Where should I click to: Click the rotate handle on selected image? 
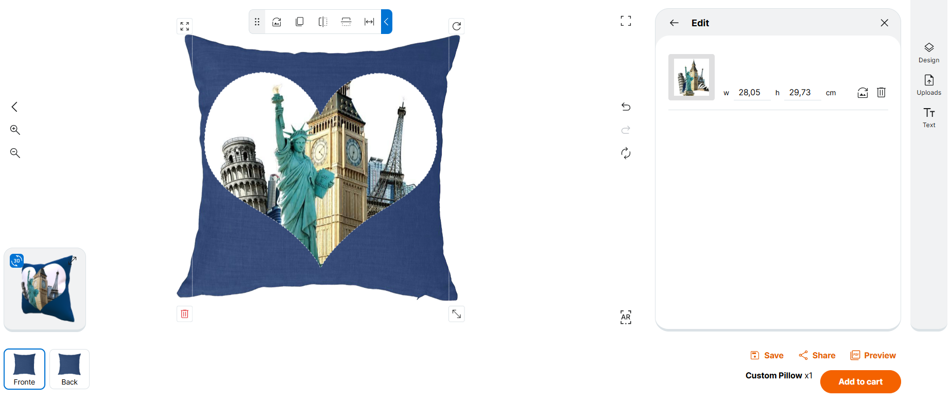(x=457, y=26)
